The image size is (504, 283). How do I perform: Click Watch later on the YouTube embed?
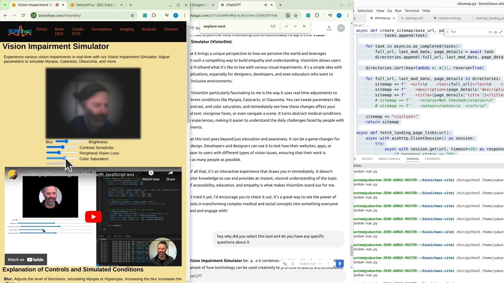(x=151, y=176)
